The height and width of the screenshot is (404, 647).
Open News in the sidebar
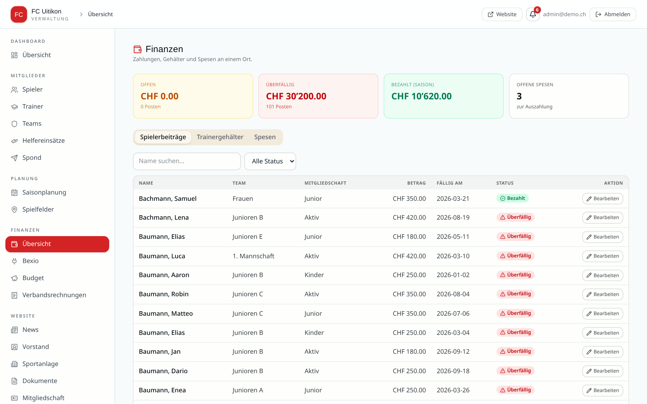(57, 330)
